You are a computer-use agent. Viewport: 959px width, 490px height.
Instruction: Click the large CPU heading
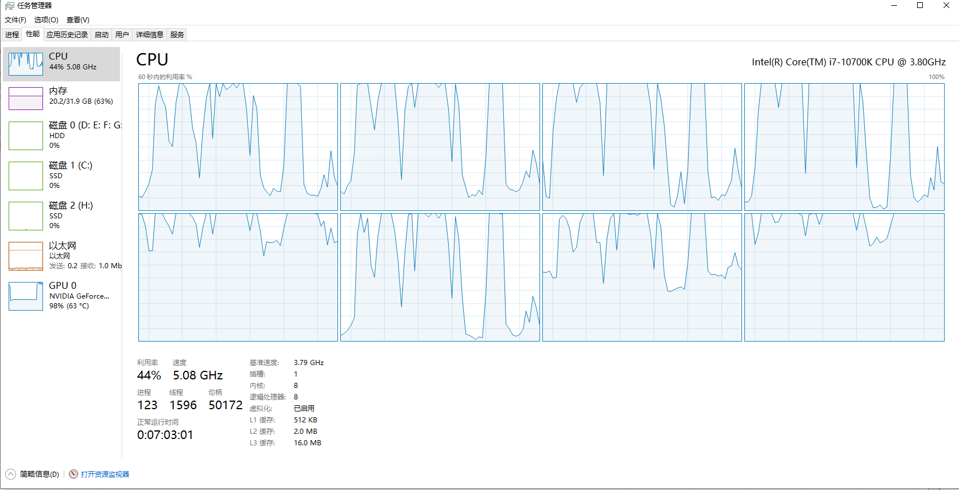[152, 60]
